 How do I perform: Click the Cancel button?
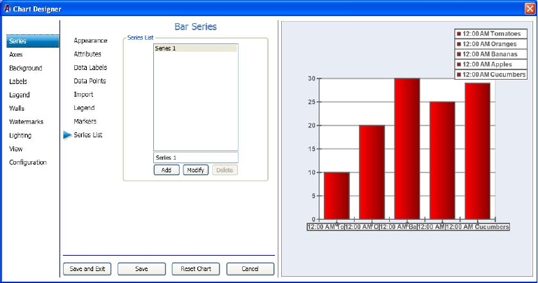(250, 269)
